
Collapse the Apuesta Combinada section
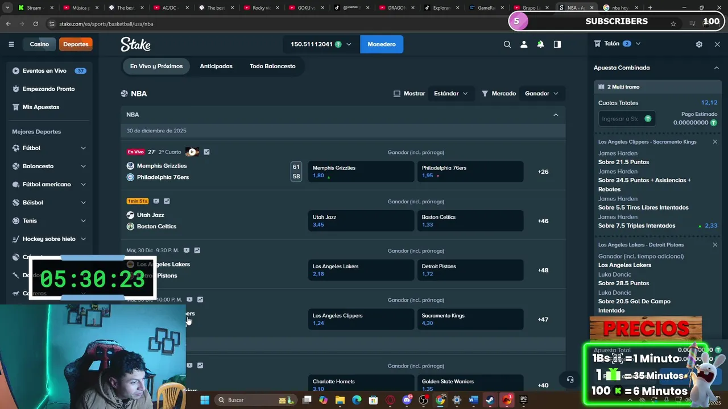pyautogui.click(x=716, y=68)
